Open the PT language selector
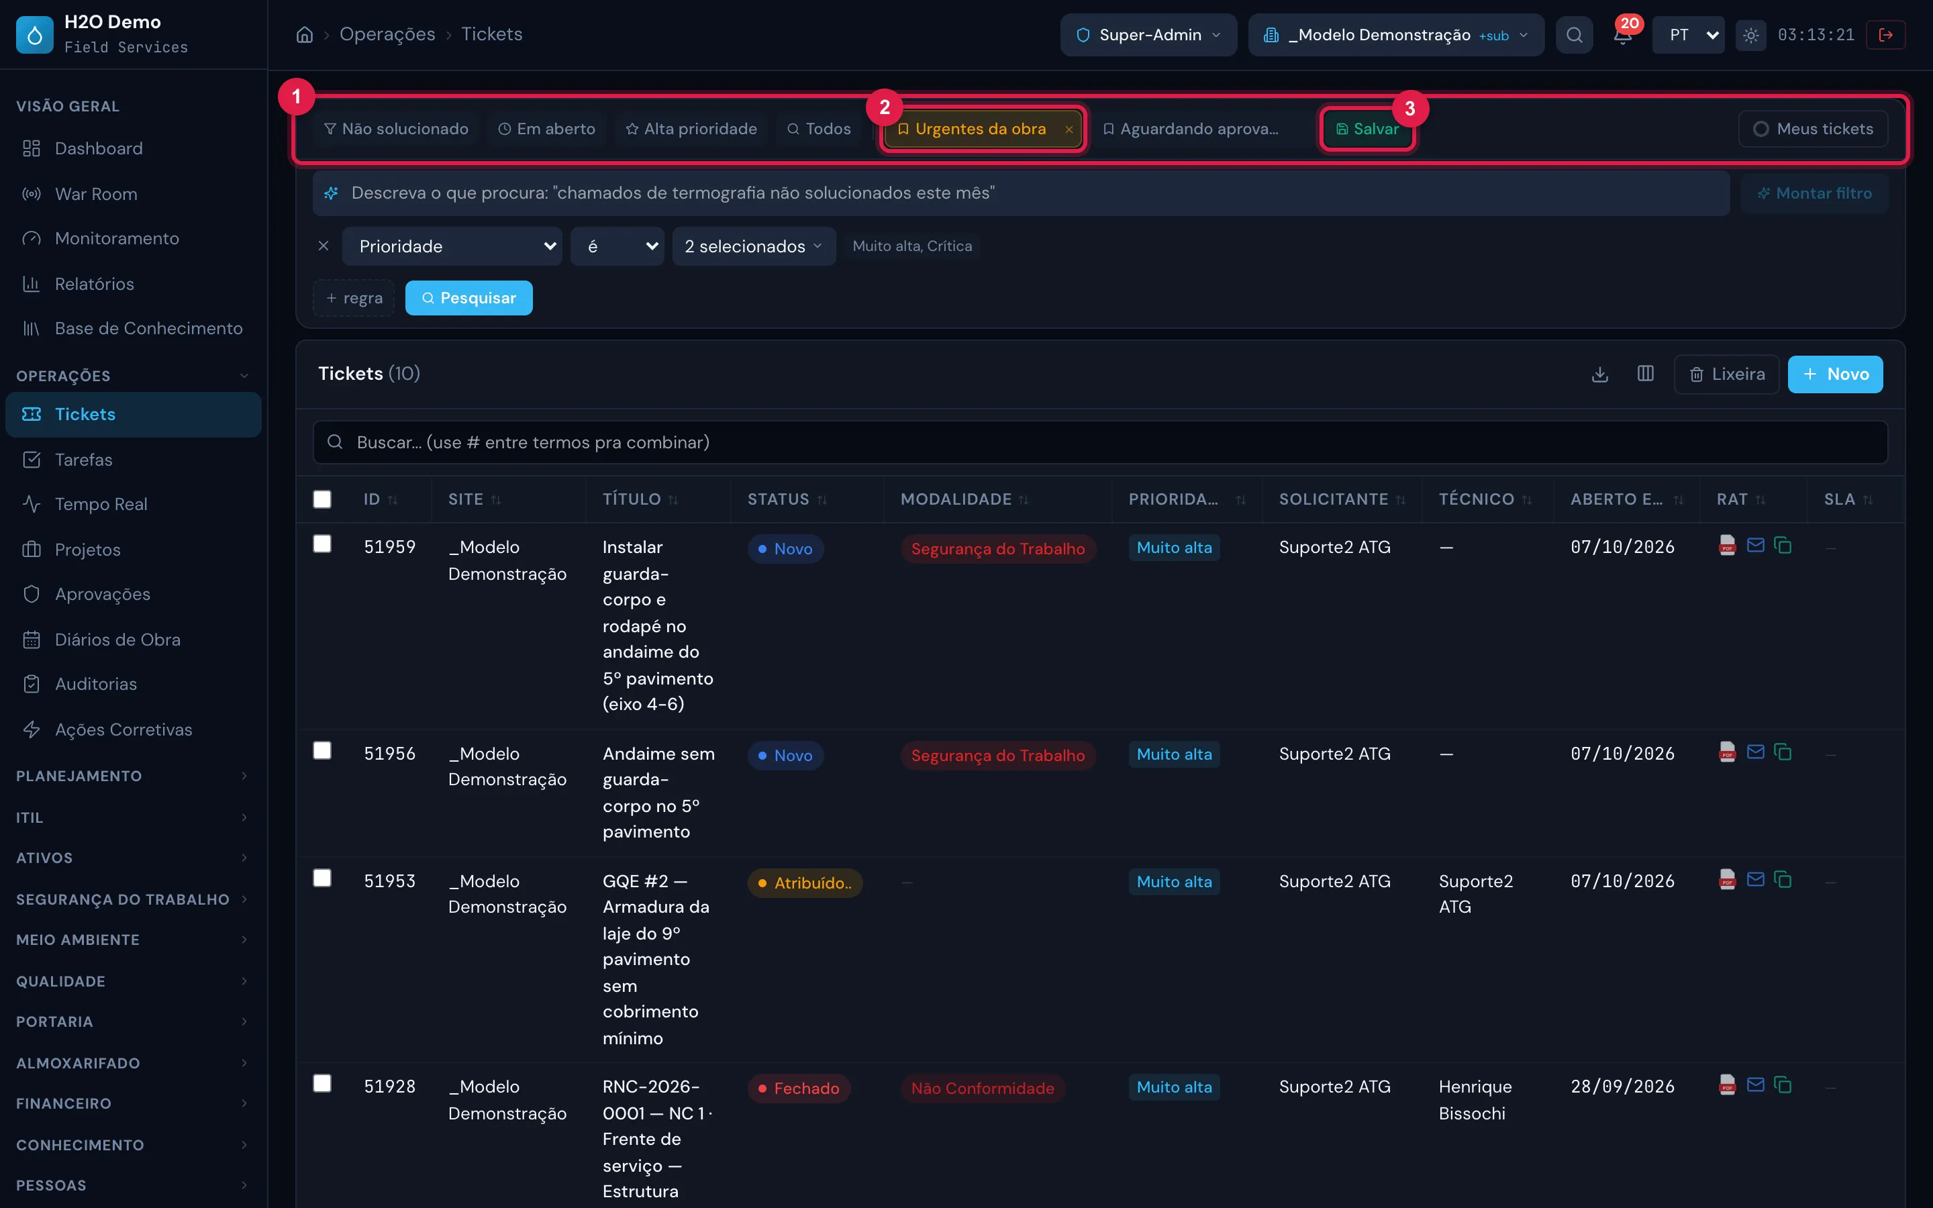 pyautogui.click(x=1688, y=35)
